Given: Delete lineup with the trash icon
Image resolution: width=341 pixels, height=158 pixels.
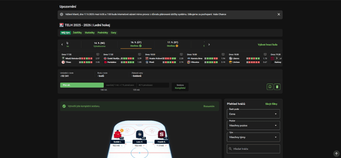Looking at the screenshot, I should click(x=277, y=87).
